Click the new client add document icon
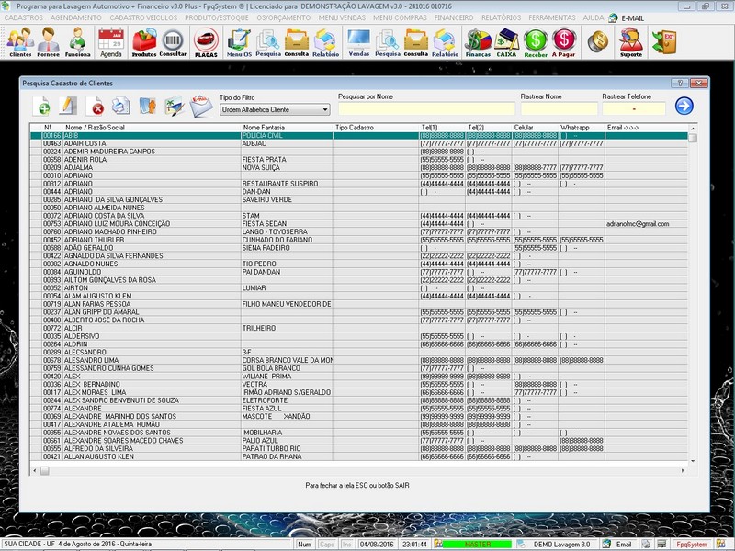735x551 pixels. (x=41, y=106)
